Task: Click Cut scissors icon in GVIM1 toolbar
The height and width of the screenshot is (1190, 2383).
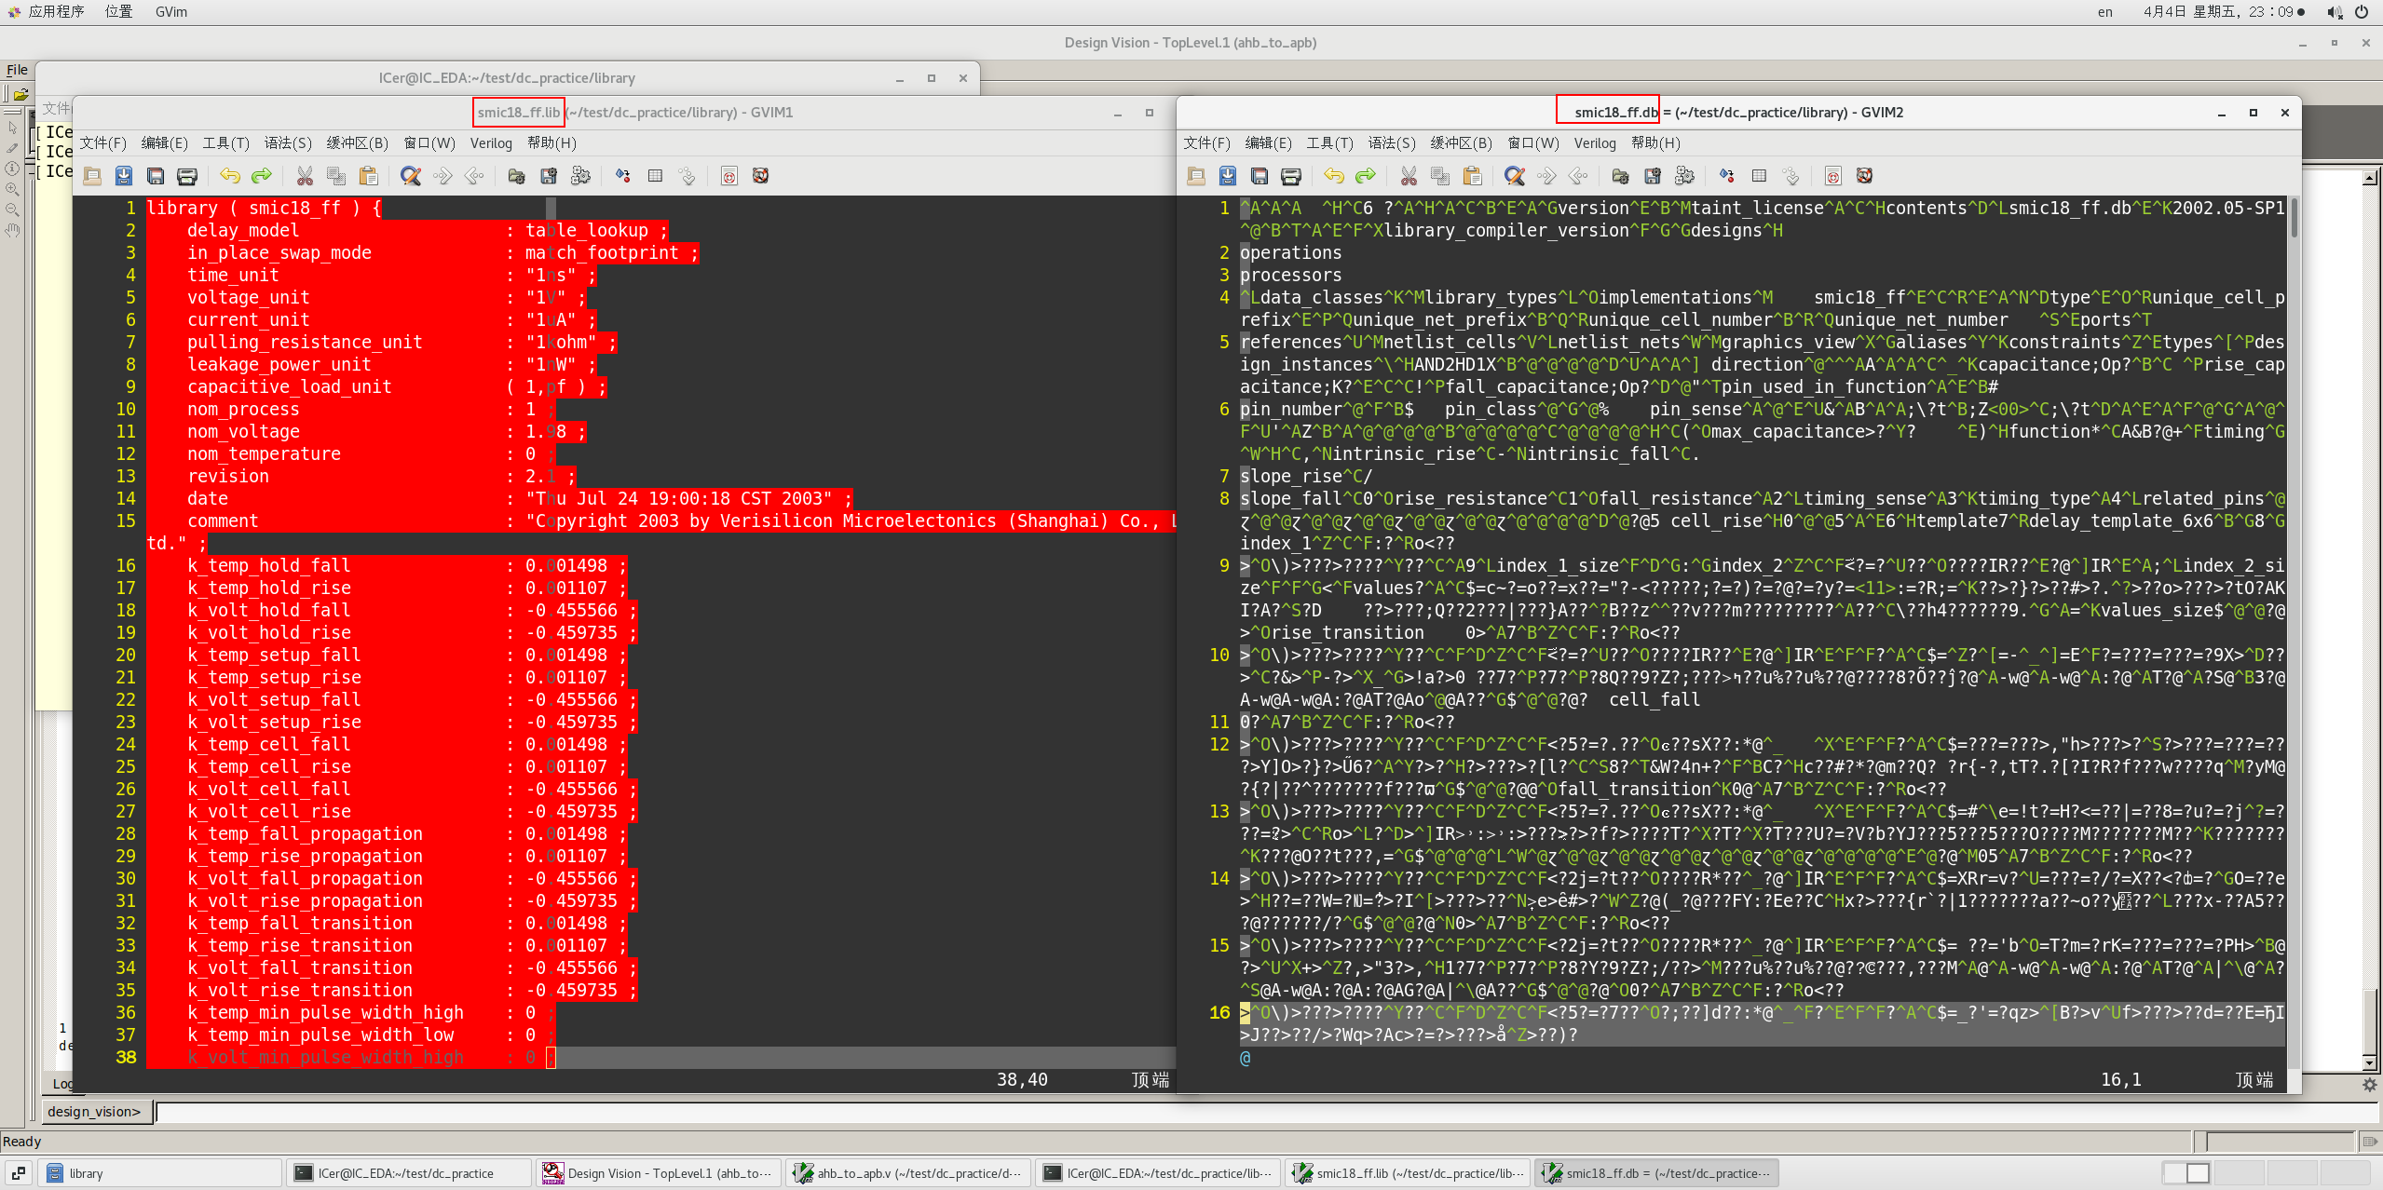Action: [305, 176]
